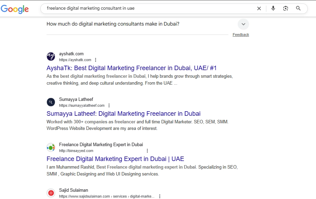Start voice search with microphone icon

coord(273,8)
